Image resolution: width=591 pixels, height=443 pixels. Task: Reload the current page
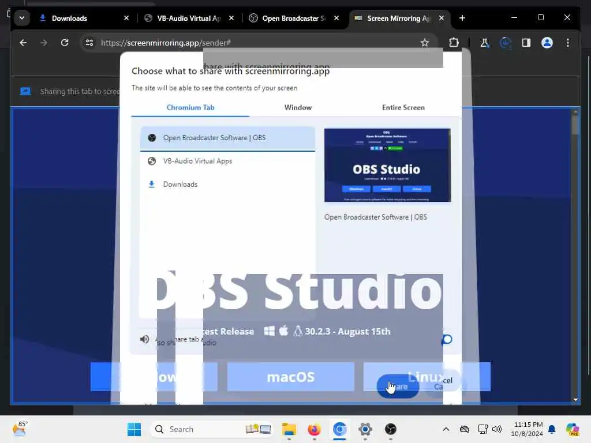(65, 43)
